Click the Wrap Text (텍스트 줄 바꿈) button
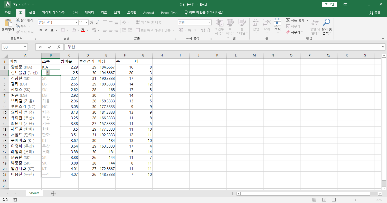387x203 pixels. (148, 23)
